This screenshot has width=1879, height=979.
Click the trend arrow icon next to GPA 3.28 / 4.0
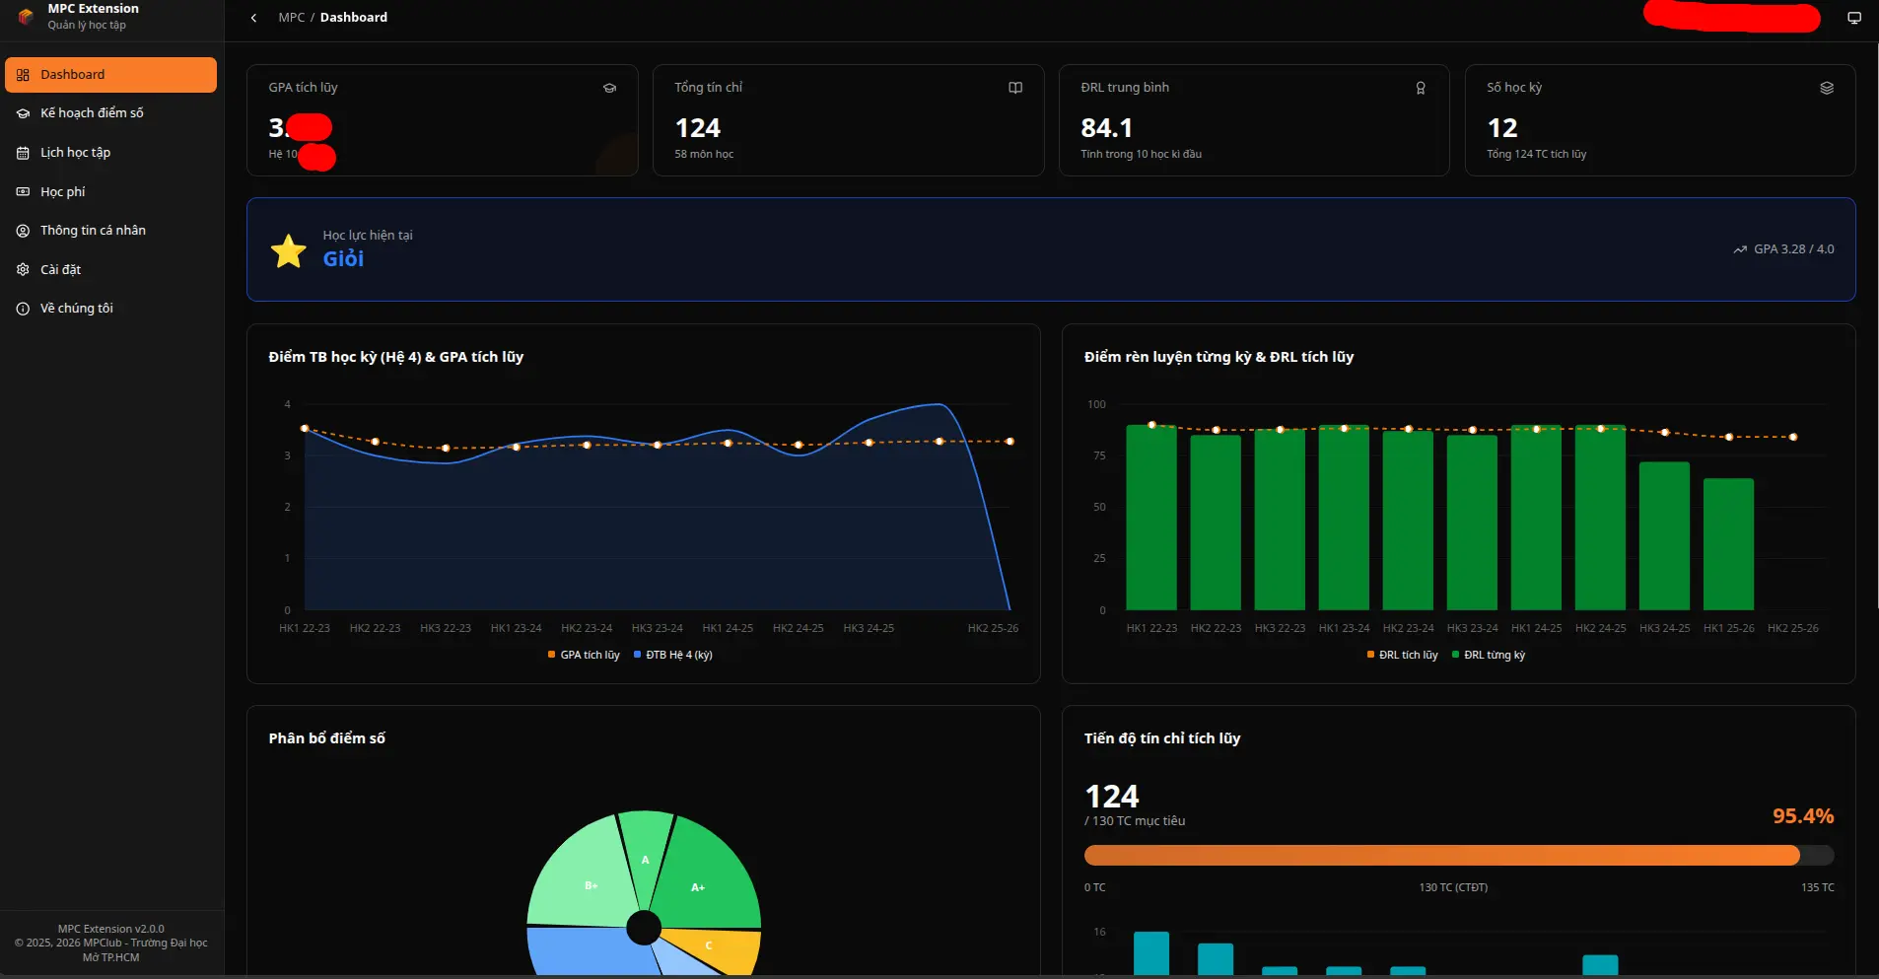coord(1740,249)
